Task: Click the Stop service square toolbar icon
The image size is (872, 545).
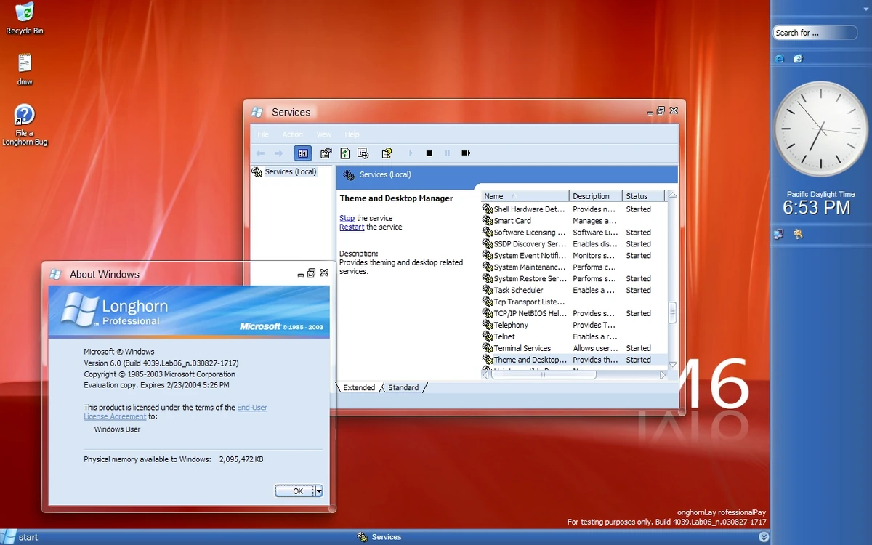Action: [428, 153]
